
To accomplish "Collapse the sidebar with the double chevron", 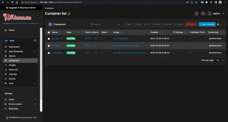I will 37,15.
